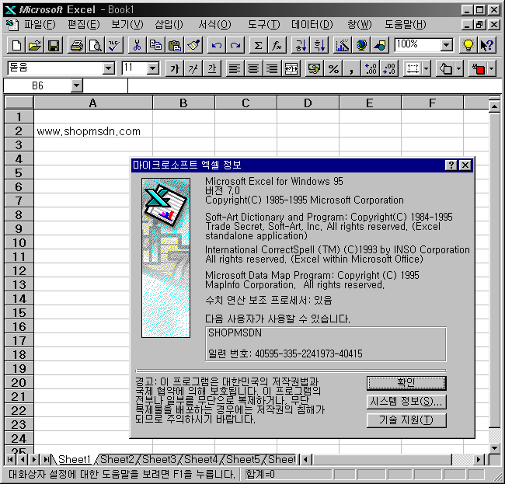Open the Name Box dropdown arrow
Viewport: 505px width, 484px height.
point(76,85)
